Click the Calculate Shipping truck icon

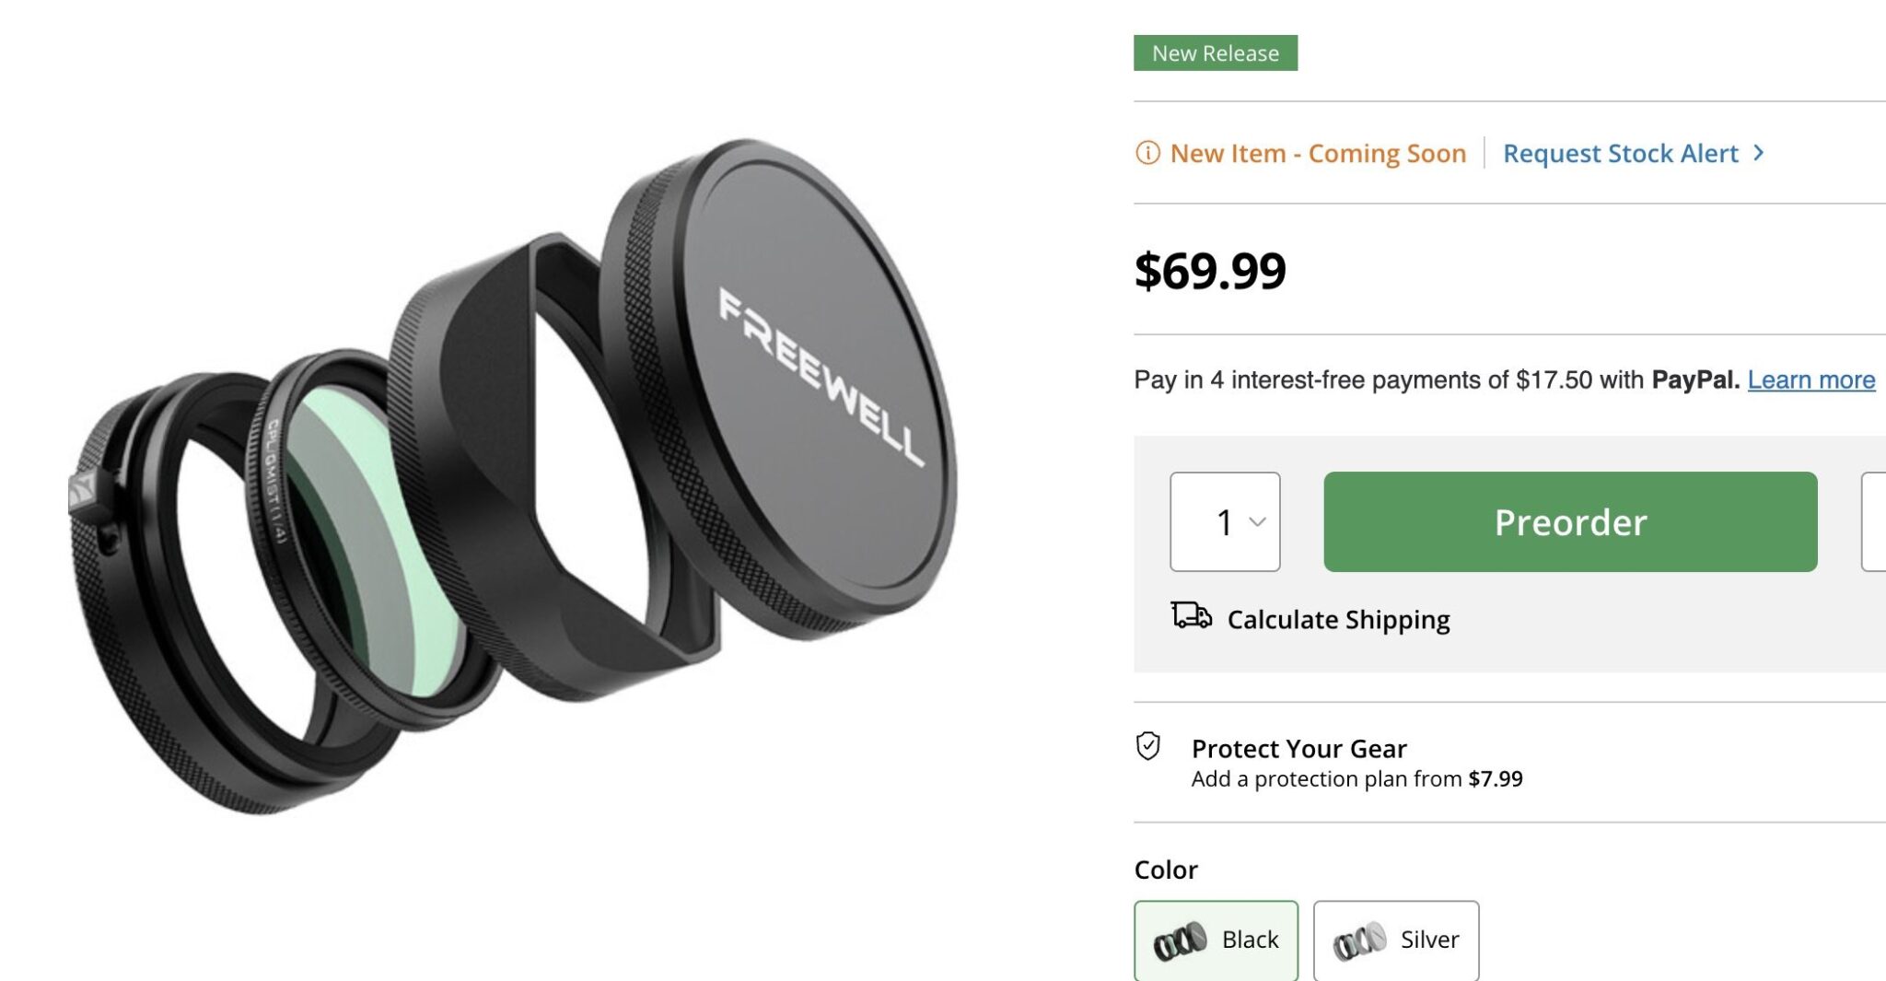tap(1190, 619)
